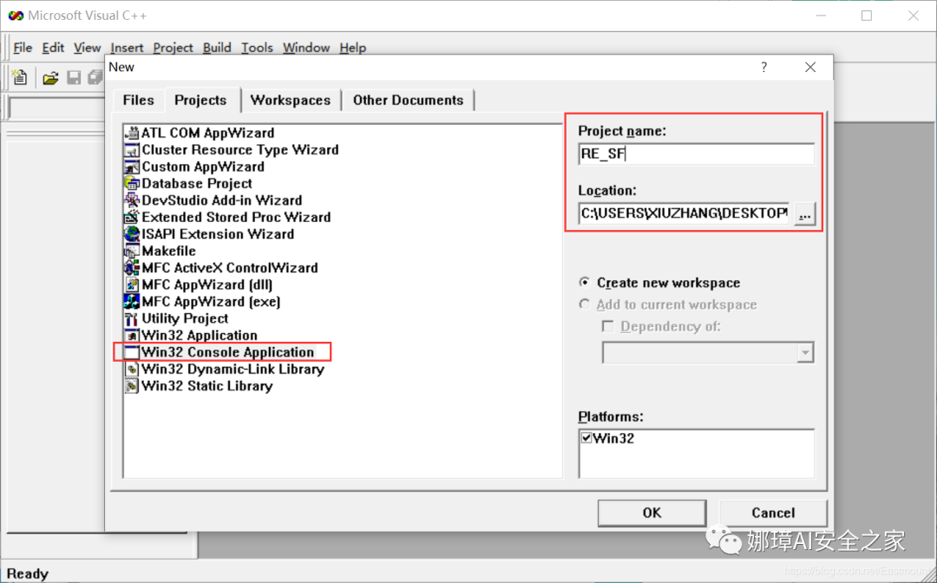Click the Utility Project icon
Image resolution: width=937 pixels, height=583 pixels.
click(132, 318)
